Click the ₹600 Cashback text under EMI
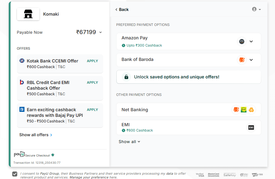The image size is (275, 179). tap(140, 130)
